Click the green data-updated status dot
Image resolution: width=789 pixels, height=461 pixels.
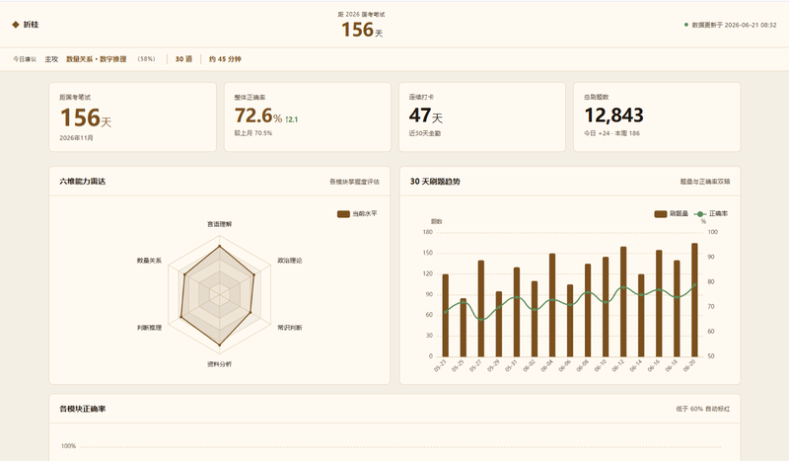click(685, 24)
